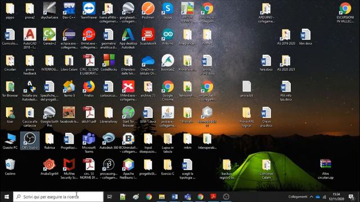The height and width of the screenshot is (202, 360).
Task: Select the skychart.exe desktop icon
Action: pyautogui.click(x=49, y=11)
